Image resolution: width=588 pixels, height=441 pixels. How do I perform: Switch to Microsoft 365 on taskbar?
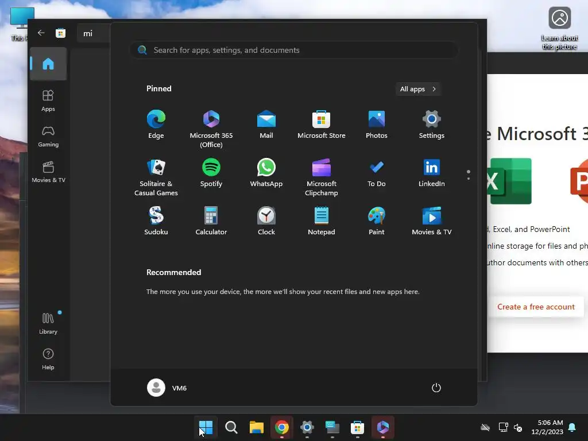[x=383, y=427]
